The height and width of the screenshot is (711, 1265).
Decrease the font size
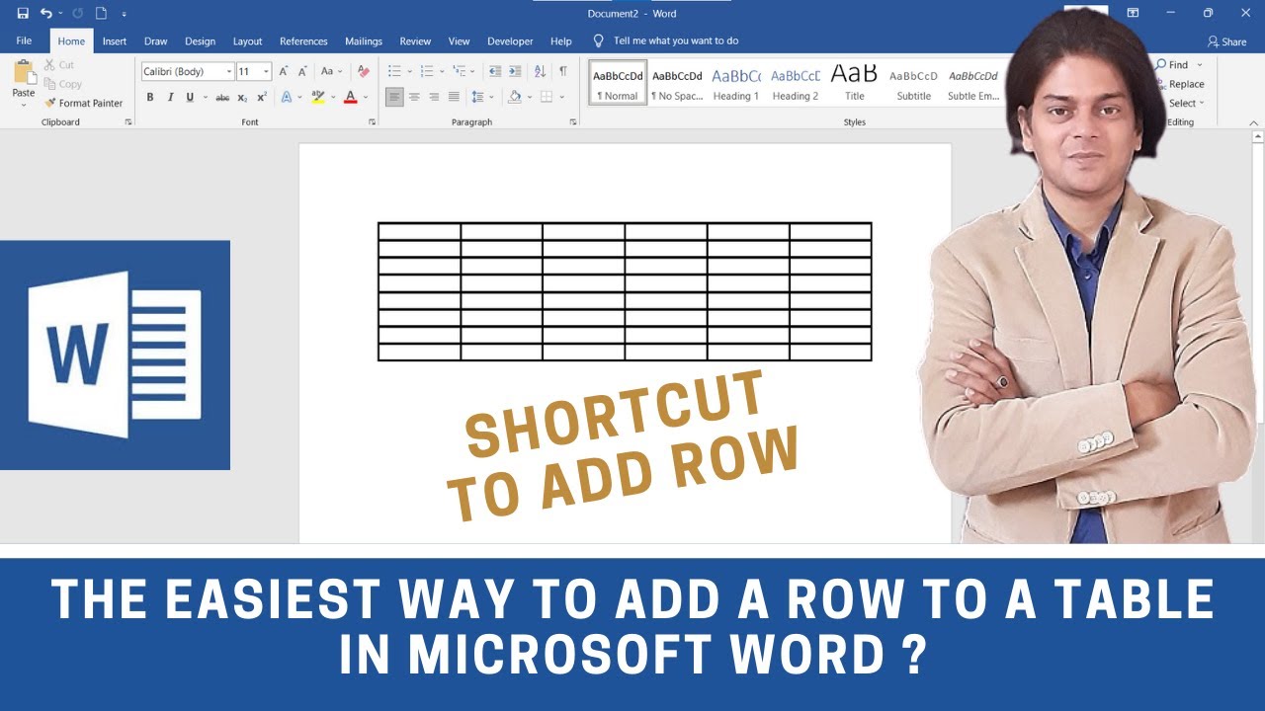301,71
